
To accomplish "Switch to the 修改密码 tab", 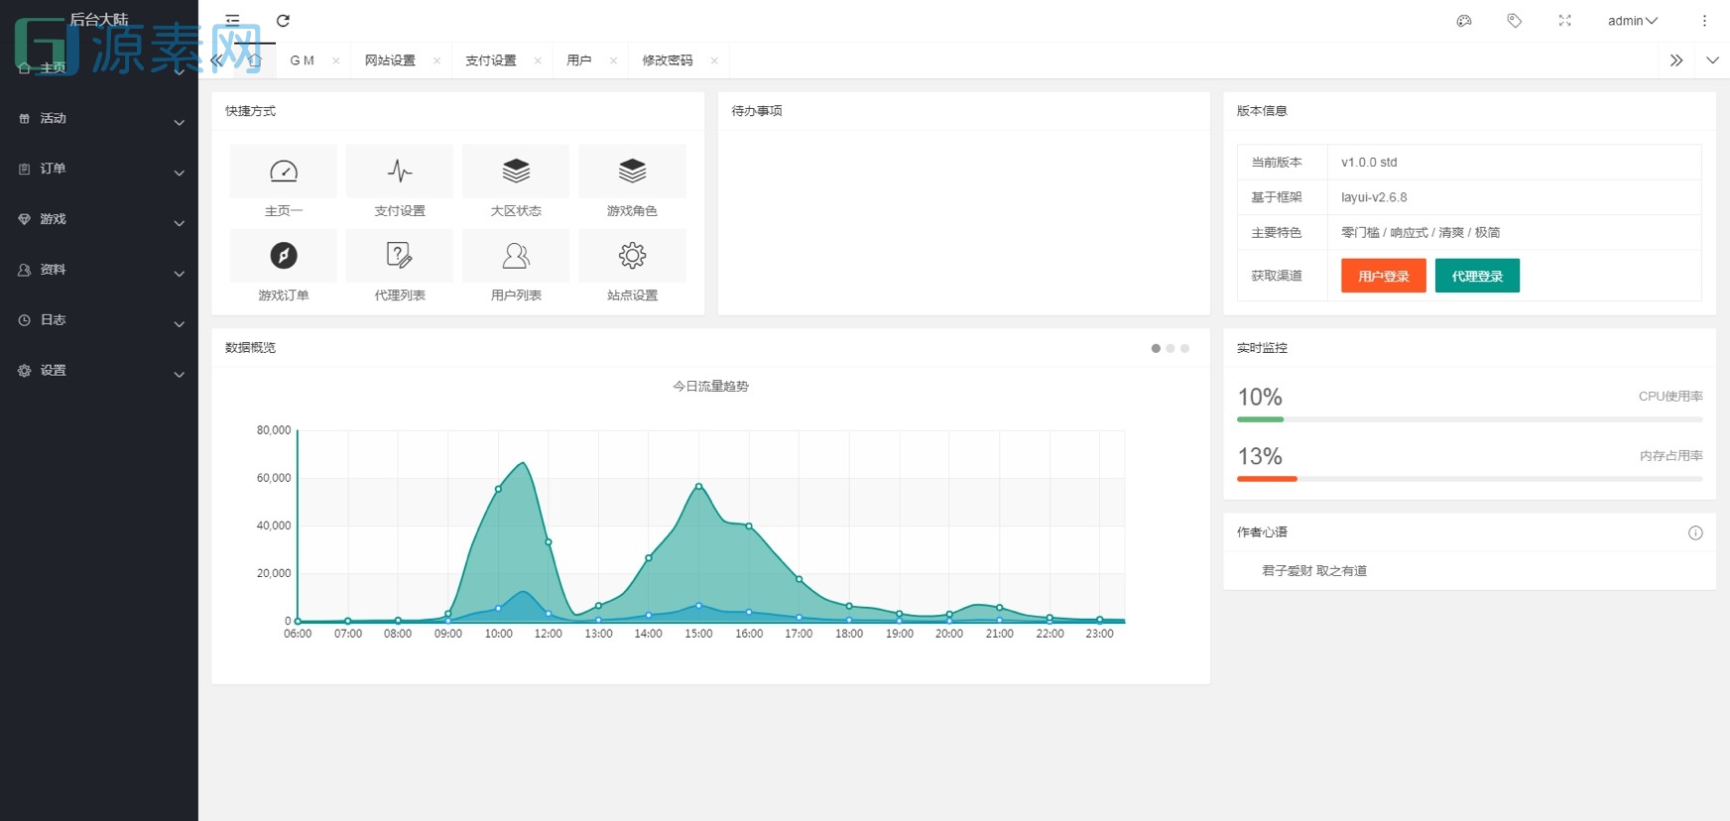I will pyautogui.click(x=668, y=60).
